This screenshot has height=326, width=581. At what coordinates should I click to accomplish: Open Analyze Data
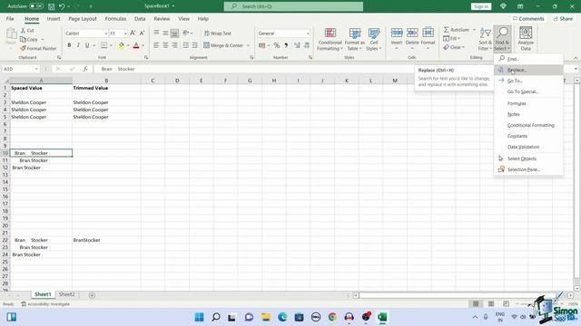[526, 38]
